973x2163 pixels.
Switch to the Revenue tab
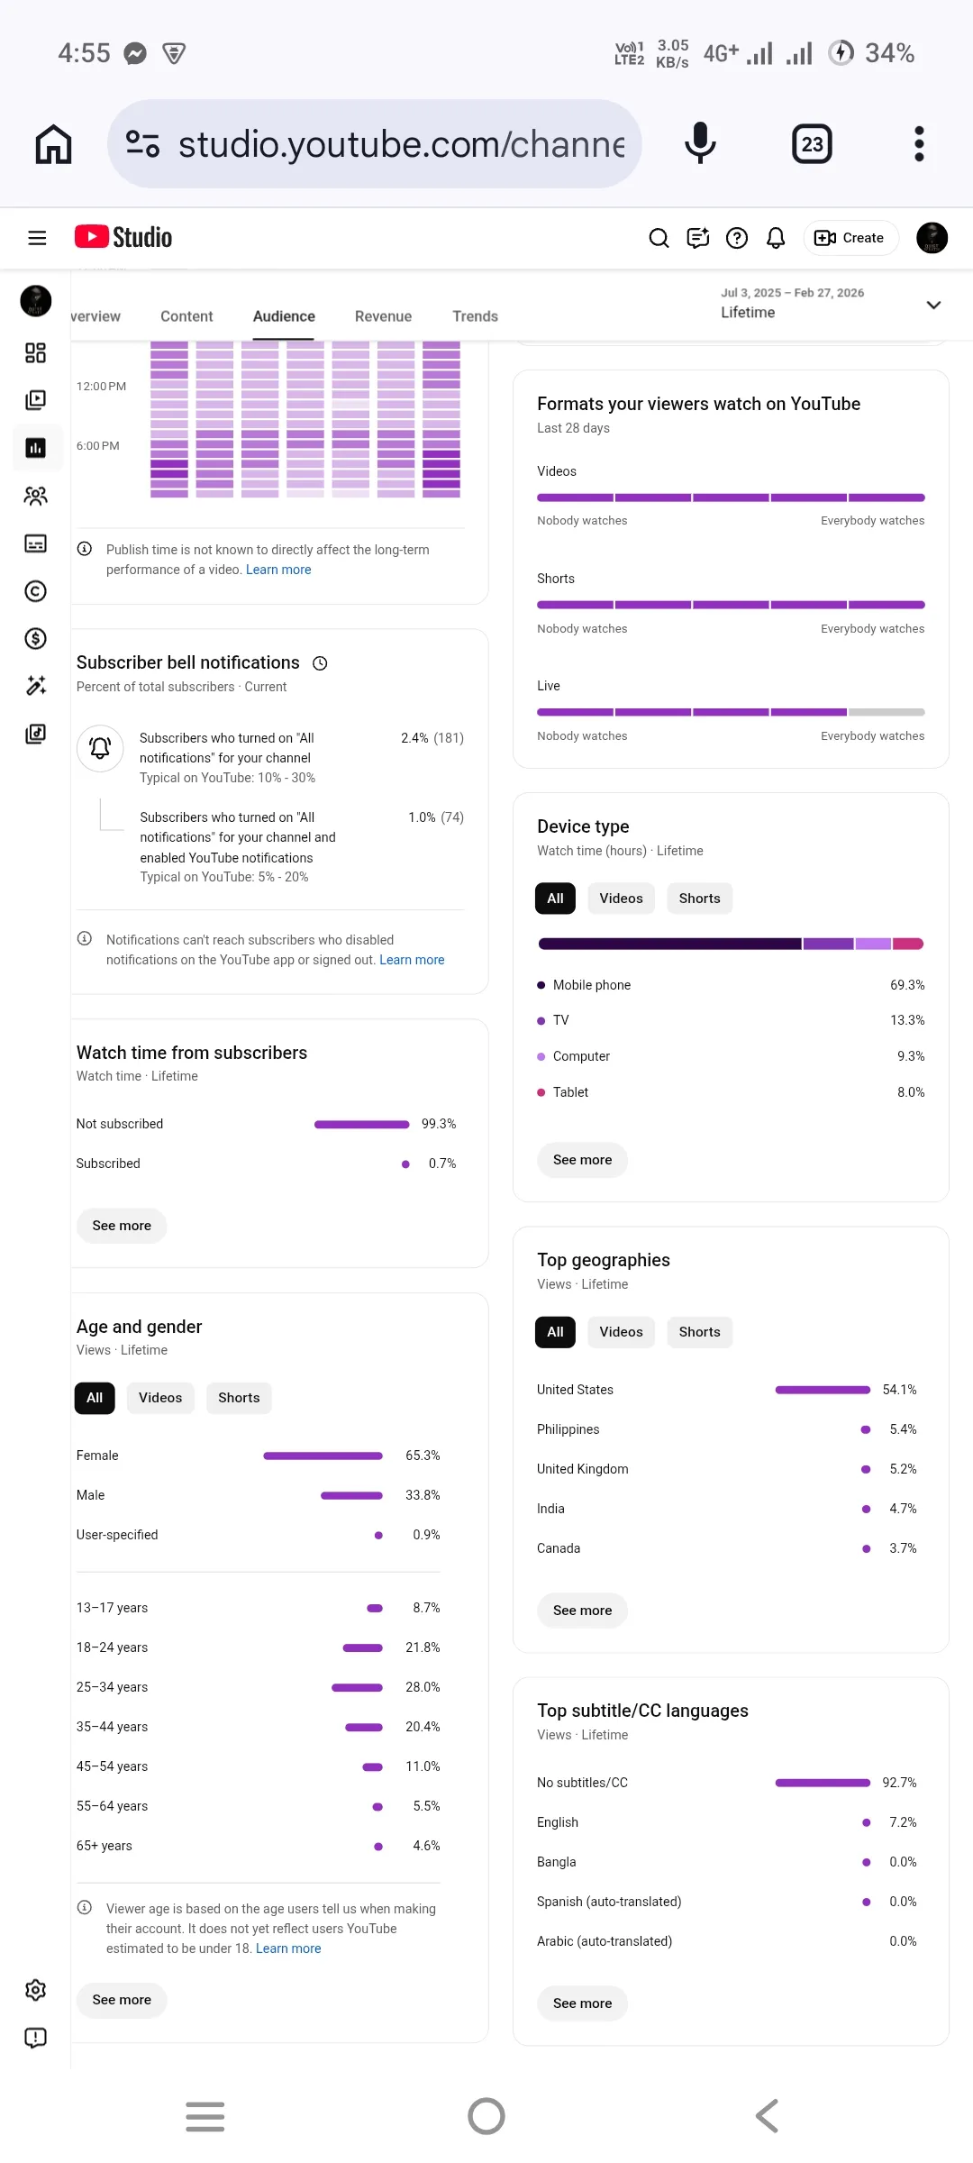(383, 316)
